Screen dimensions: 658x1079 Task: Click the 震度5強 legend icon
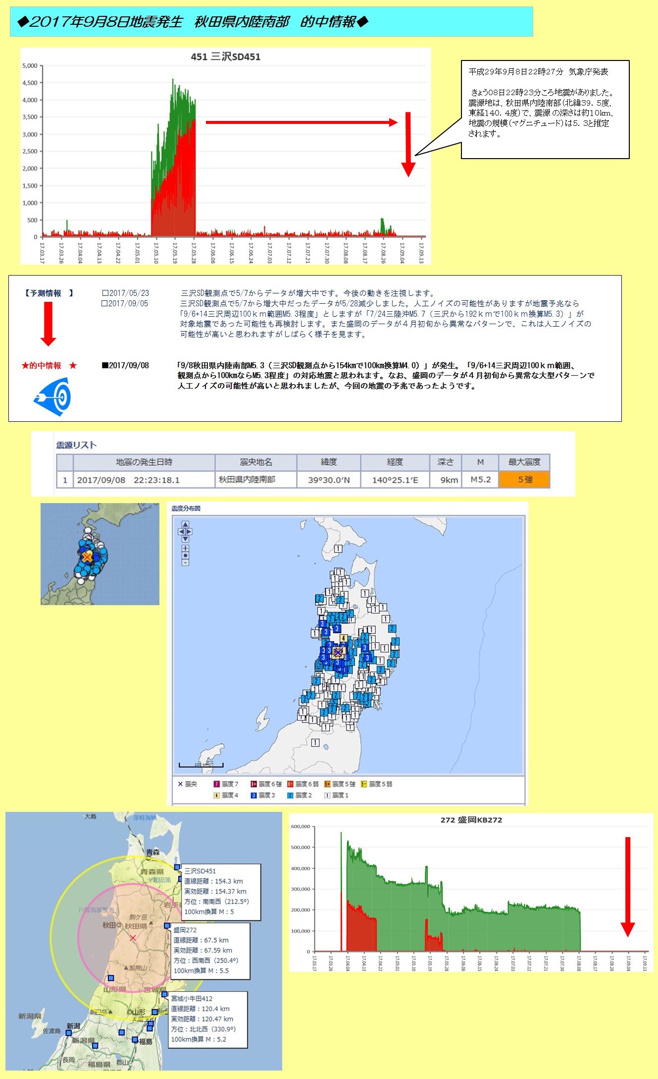(327, 784)
